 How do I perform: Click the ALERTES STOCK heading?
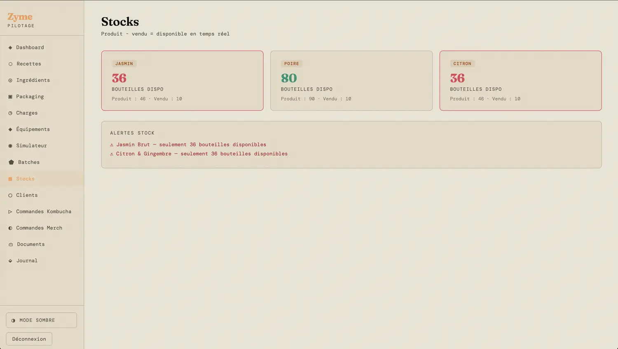pos(132,133)
